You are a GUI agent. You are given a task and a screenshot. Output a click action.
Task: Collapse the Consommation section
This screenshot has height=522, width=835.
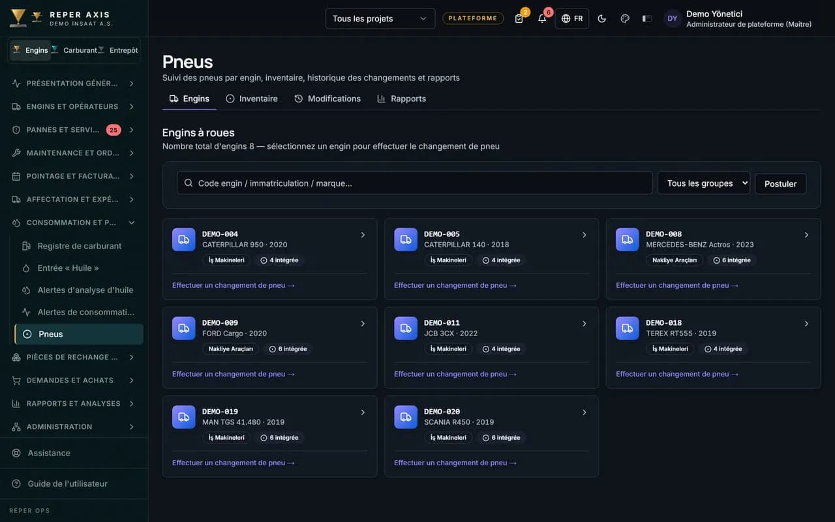(74, 223)
